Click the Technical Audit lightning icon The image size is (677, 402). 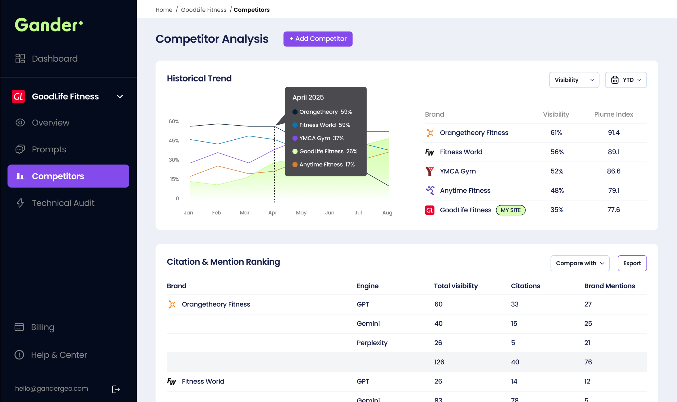pos(20,203)
